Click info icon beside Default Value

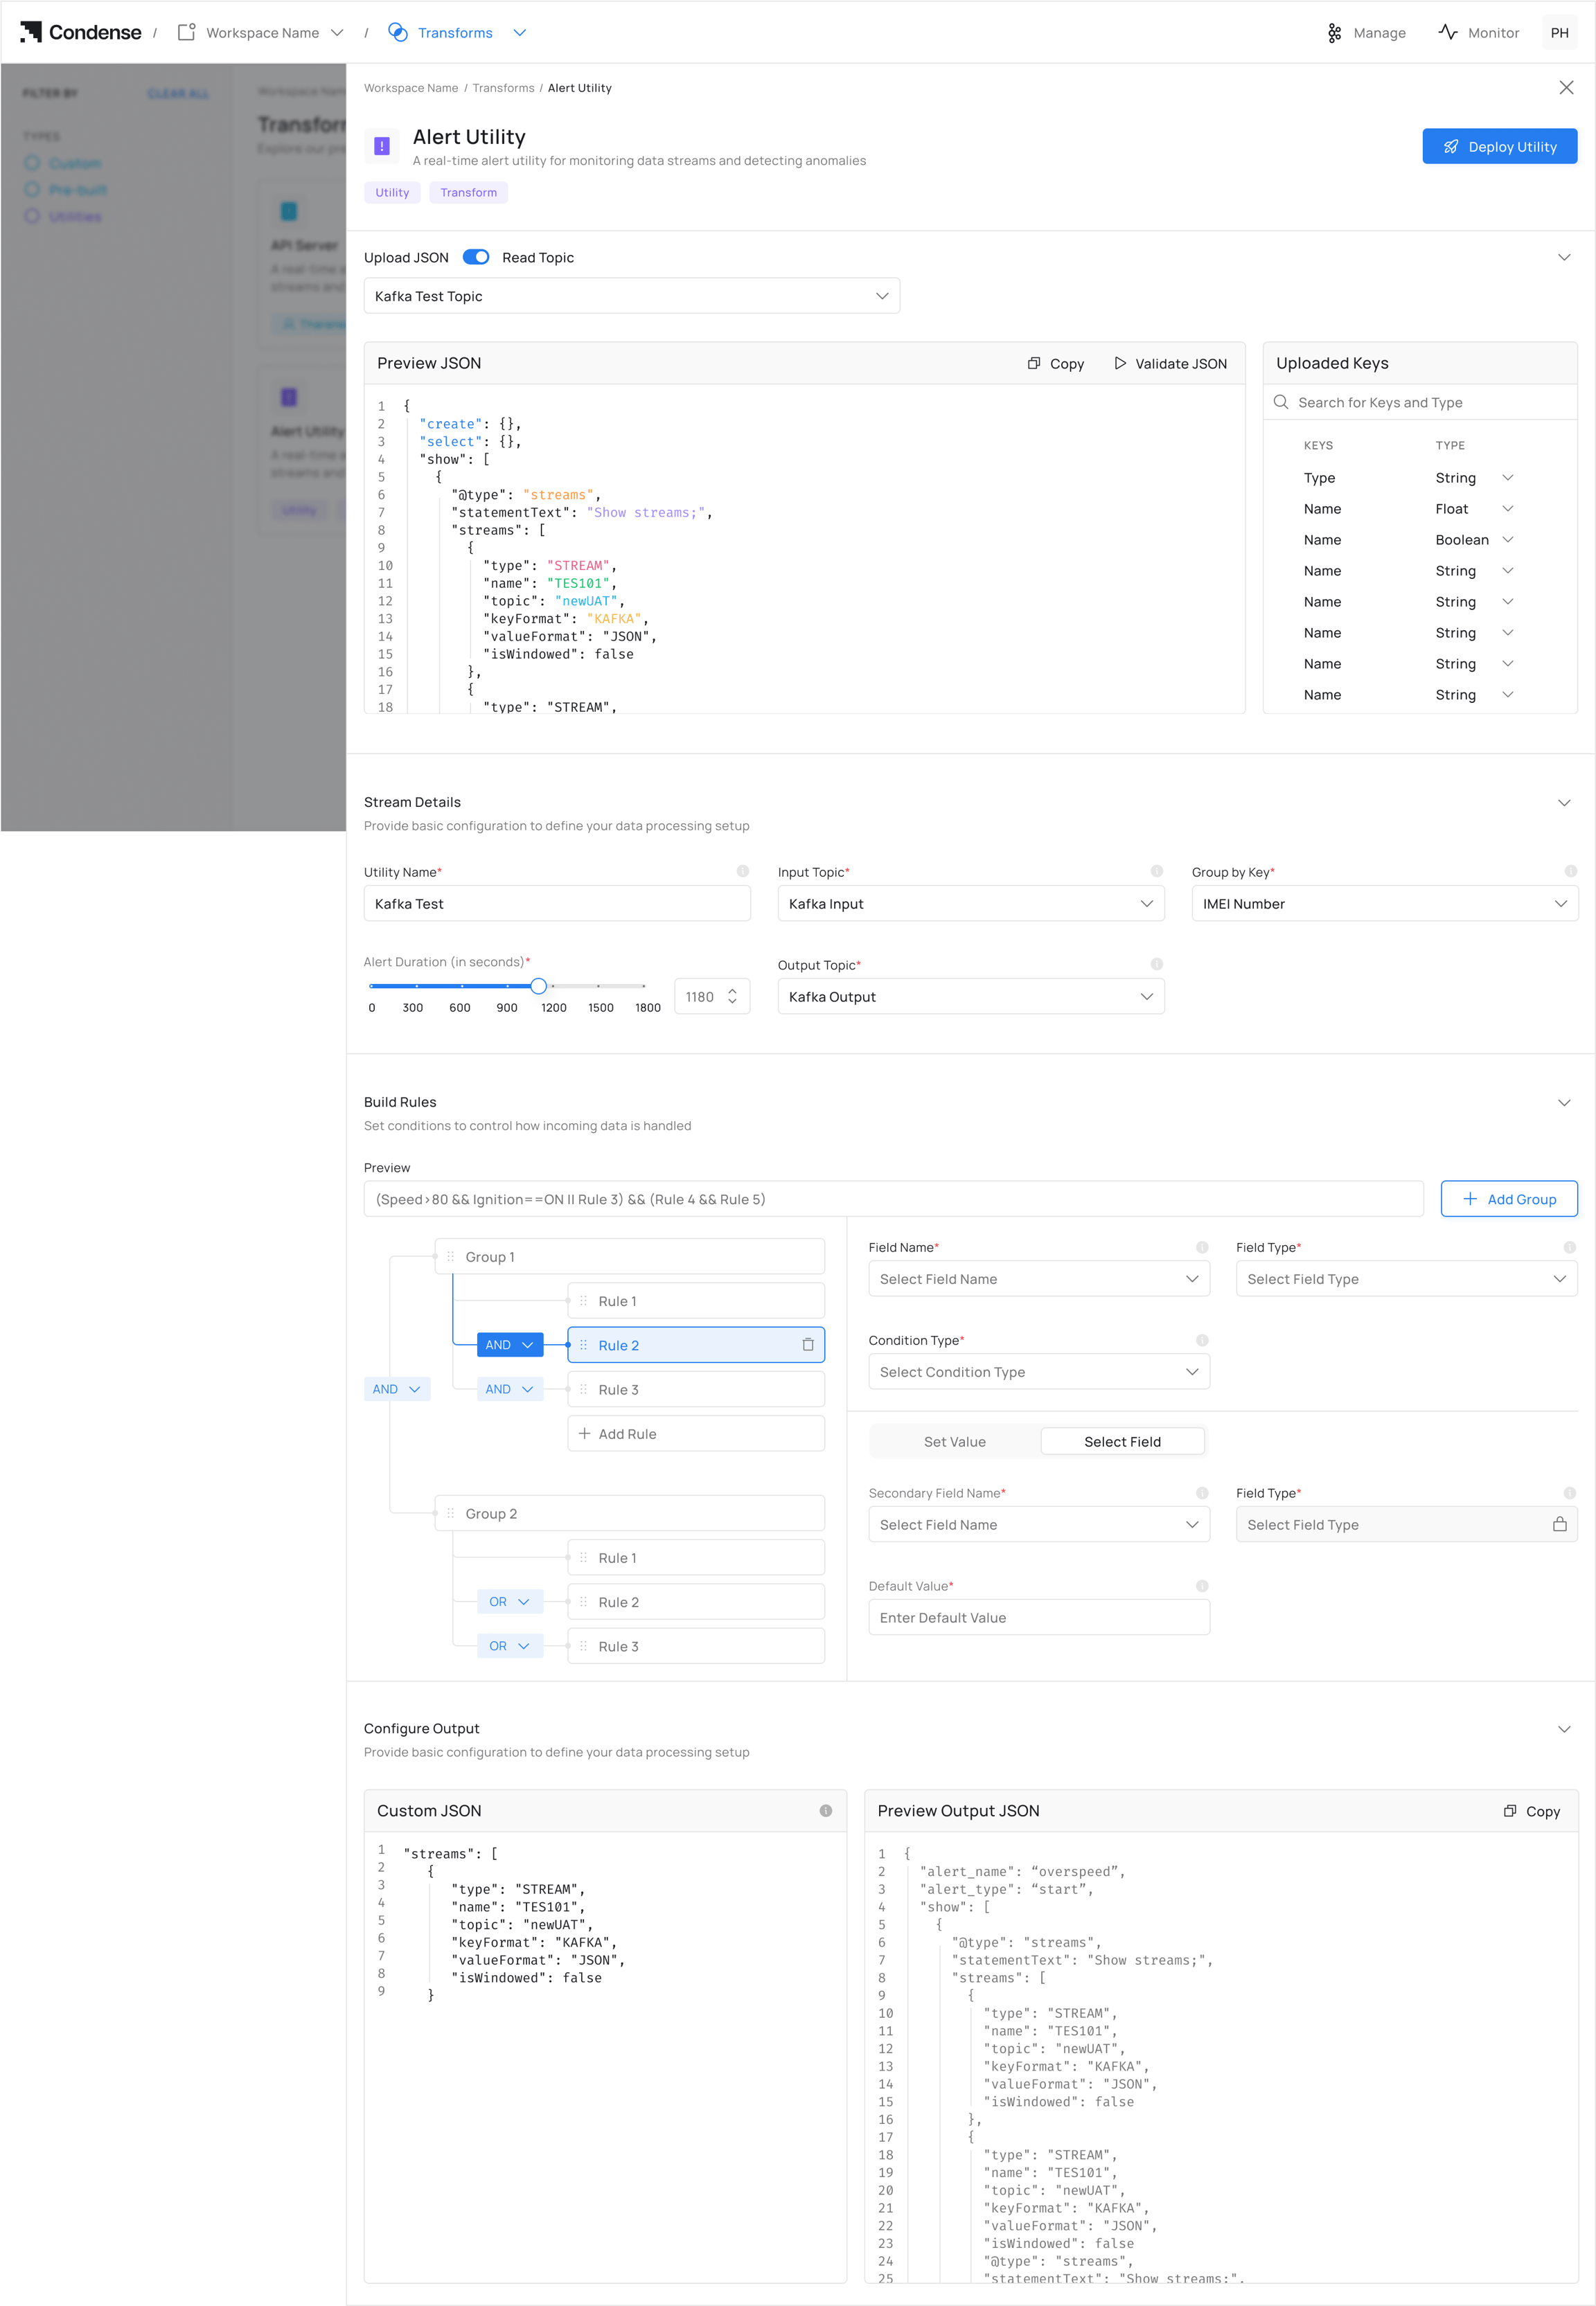click(x=1202, y=1587)
